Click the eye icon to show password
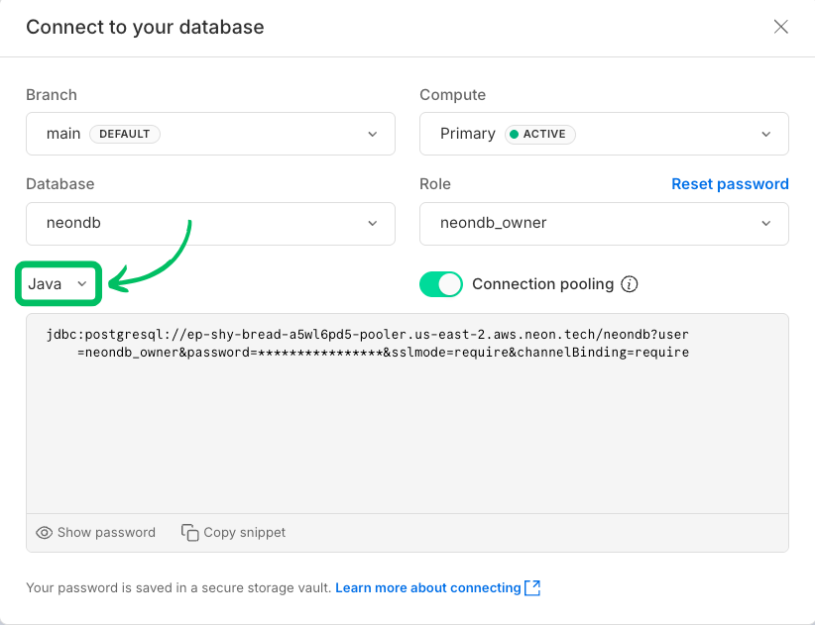 45,532
